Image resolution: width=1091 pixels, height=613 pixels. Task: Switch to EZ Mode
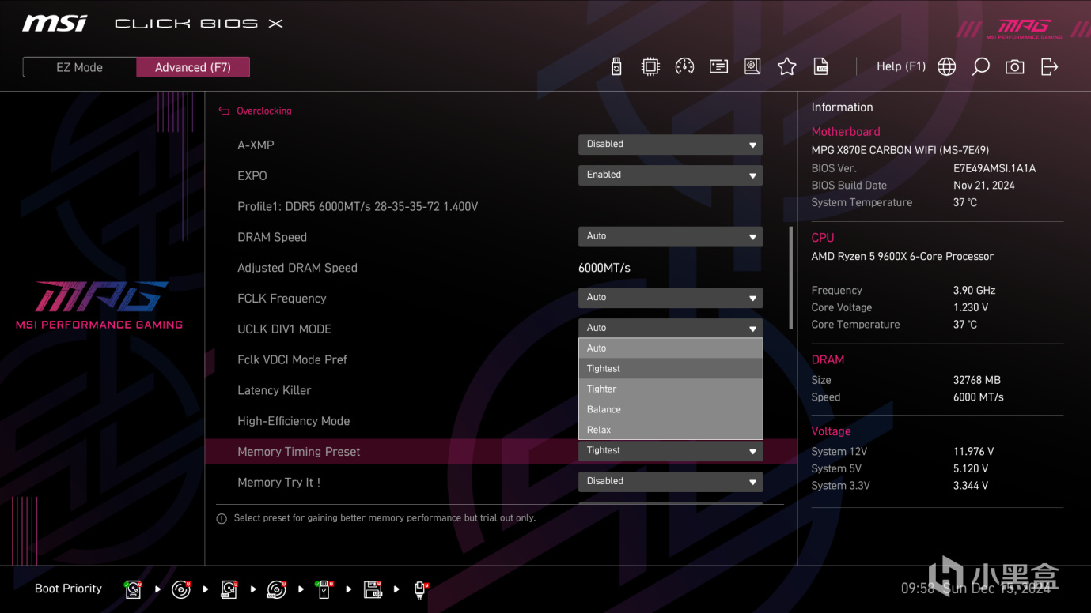point(80,67)
